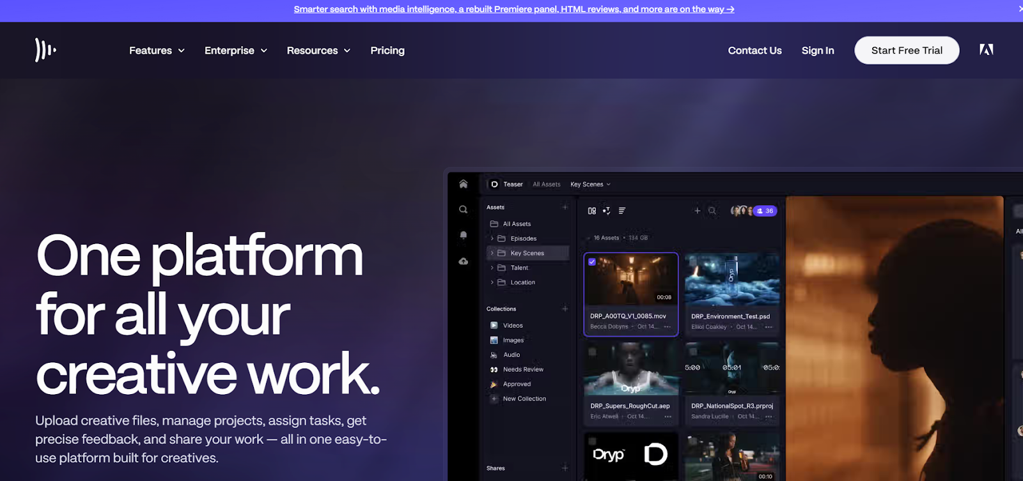Check the Dryp logo asset checkbox

[592, 441]
